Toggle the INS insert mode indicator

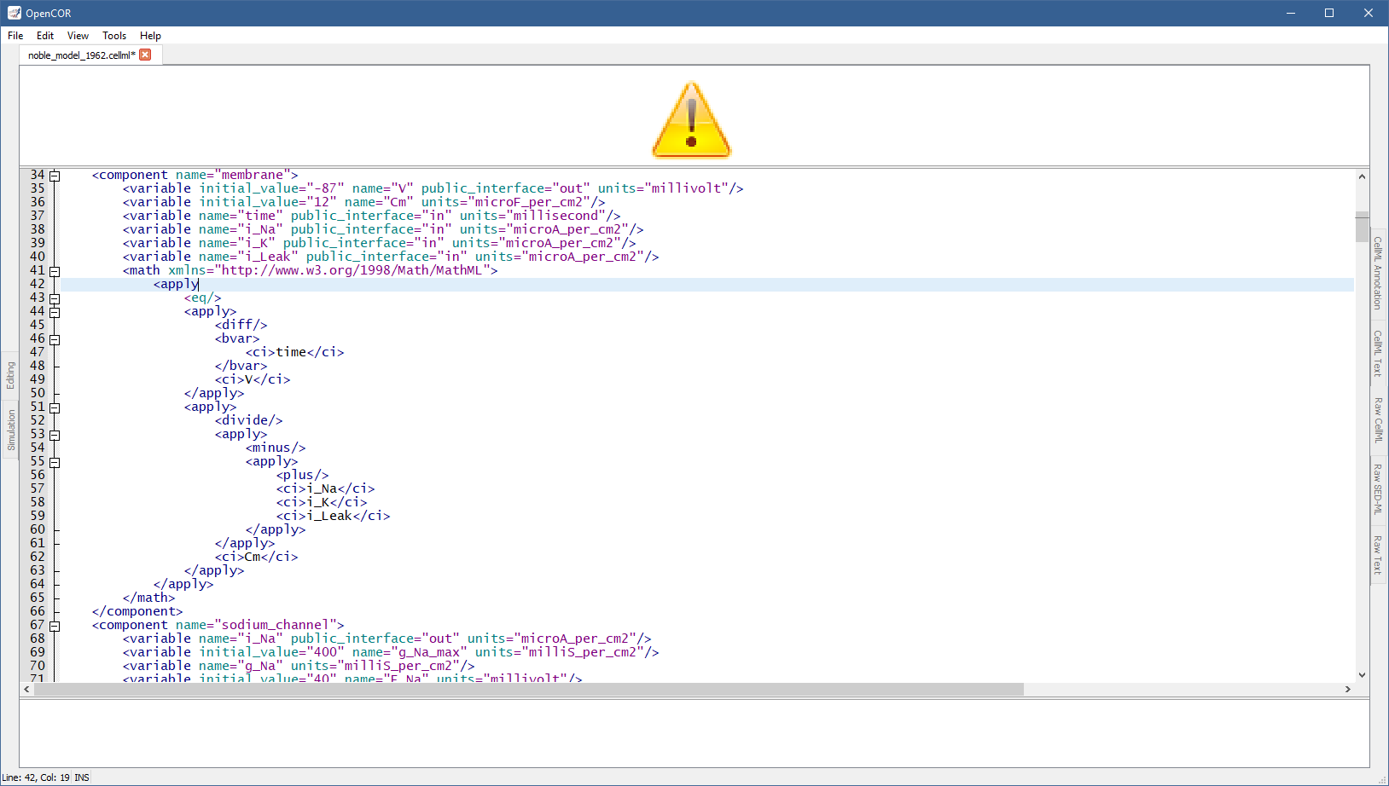(82, 777)
